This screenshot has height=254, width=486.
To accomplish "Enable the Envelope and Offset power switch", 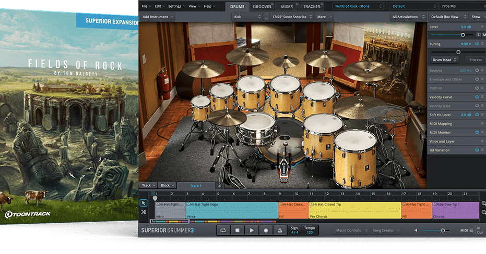I will (477, 79).
